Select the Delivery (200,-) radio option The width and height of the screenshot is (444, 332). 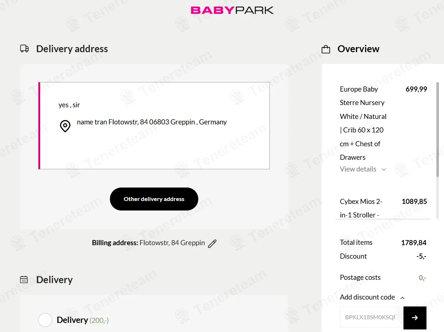tap(45, 320)
